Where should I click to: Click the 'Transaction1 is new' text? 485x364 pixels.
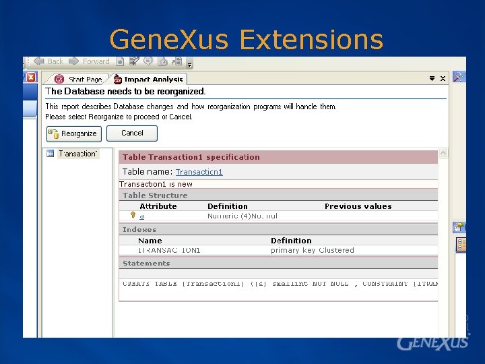pyautogui.click(x=156, y=184)
